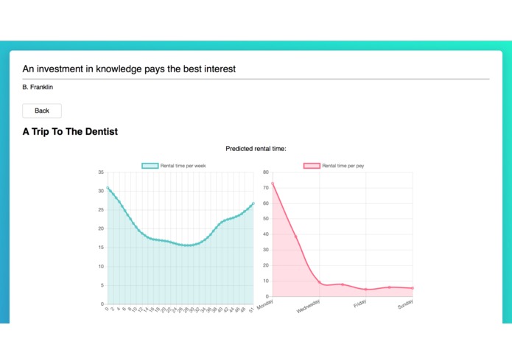Click week 51 data point on teal chart
512x364 pixels.
tap(253, 203)
